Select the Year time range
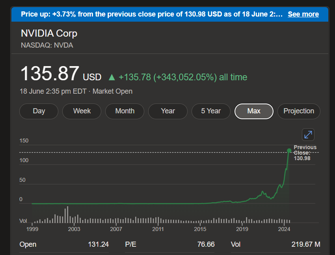 coord(168,111)
